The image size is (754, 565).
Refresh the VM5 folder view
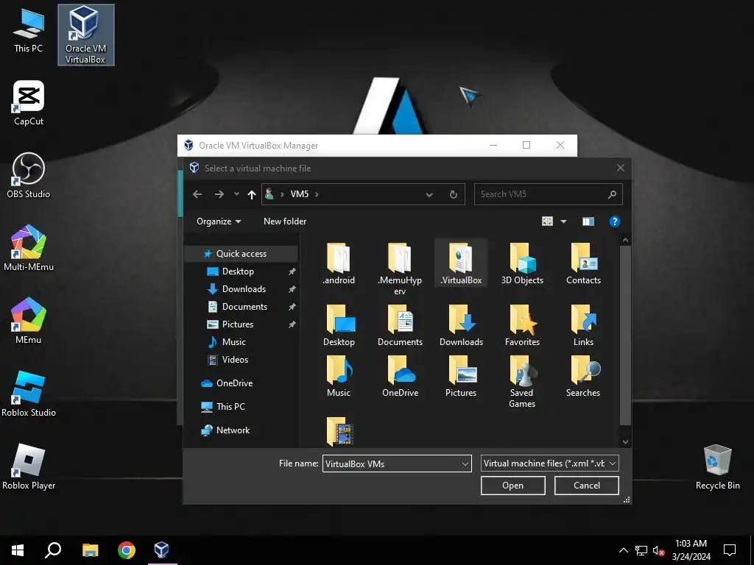click(x=453, y=194)
